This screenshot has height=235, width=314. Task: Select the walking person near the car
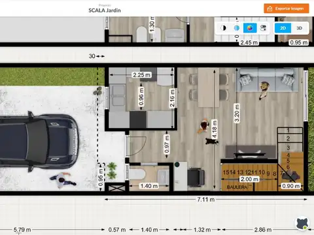[x=63, y=180]
